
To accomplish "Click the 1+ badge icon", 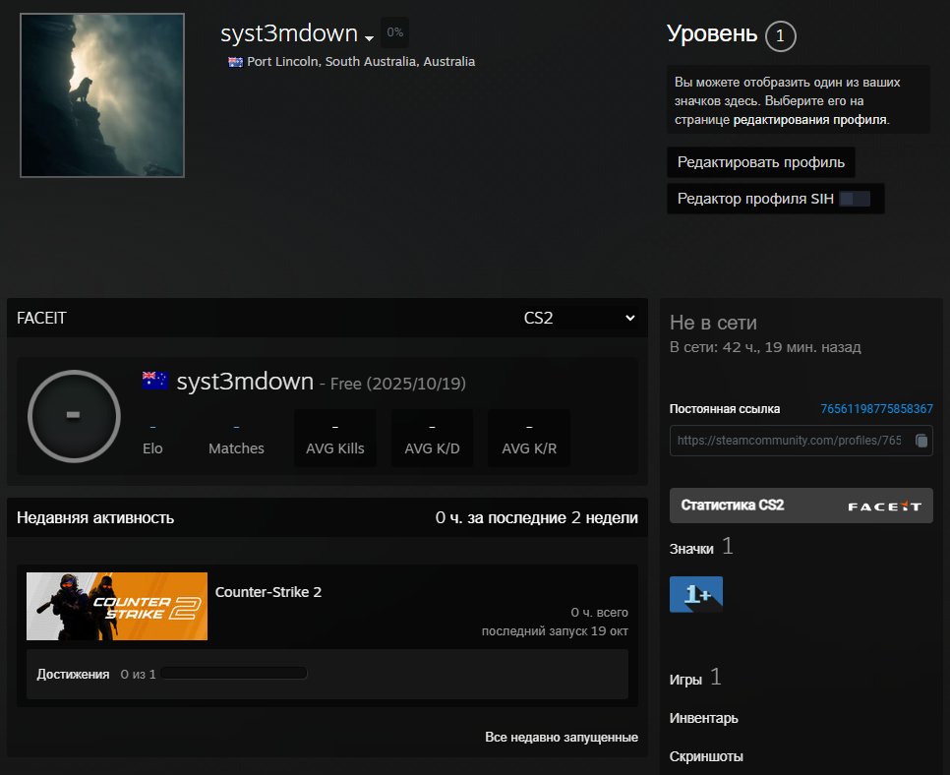I will [695, 594].
